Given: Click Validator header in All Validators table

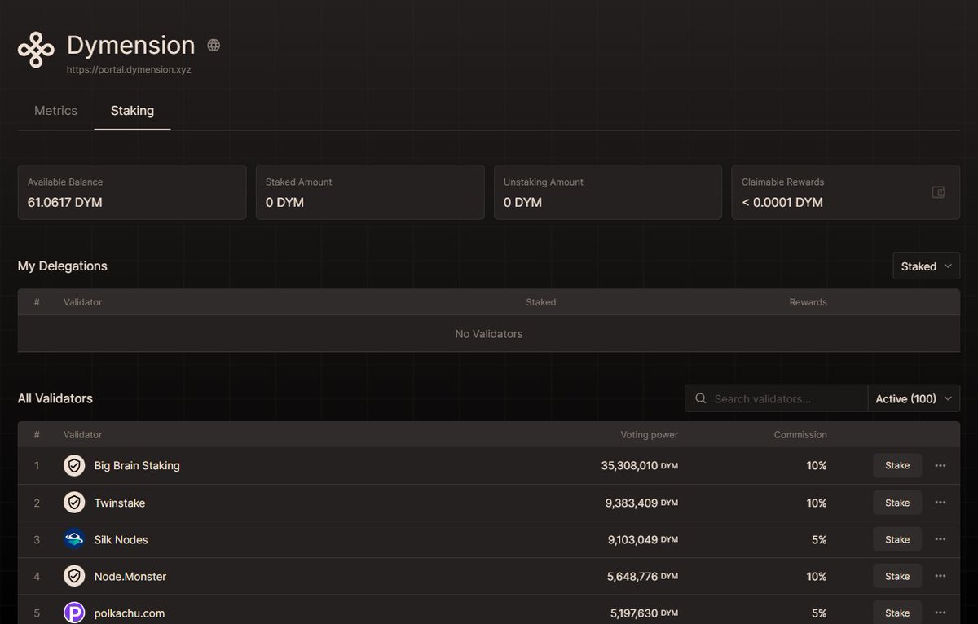Looking at the screenshot, I should 83,435.
